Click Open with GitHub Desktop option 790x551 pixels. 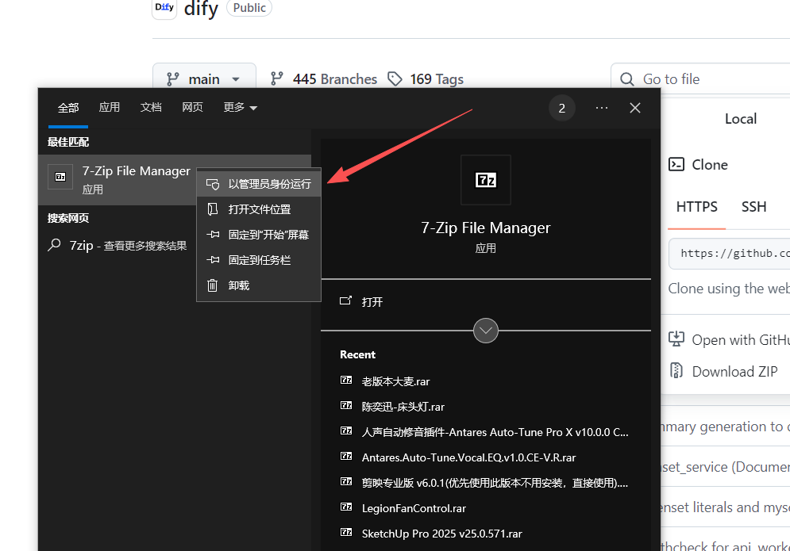pyautogui.click(x=729, y=340)
